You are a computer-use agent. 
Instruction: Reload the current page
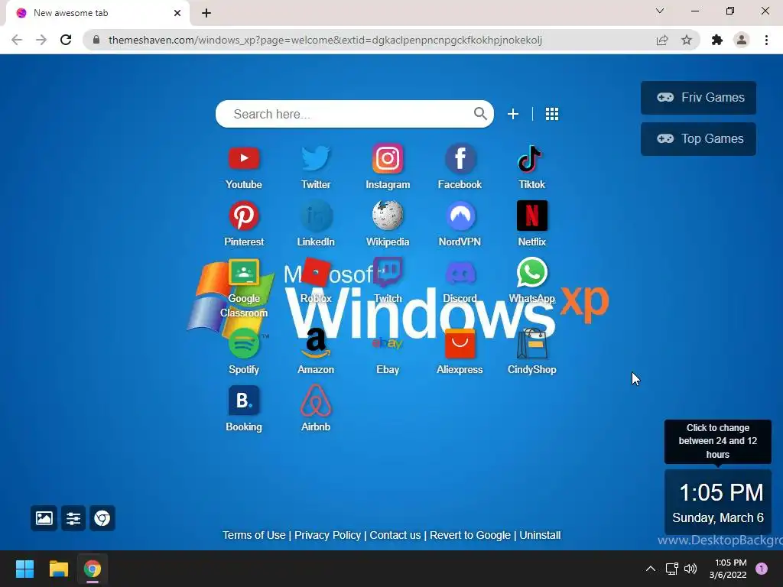(66, 40)
